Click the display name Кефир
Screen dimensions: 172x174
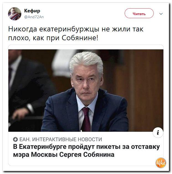tap(32, 11)
